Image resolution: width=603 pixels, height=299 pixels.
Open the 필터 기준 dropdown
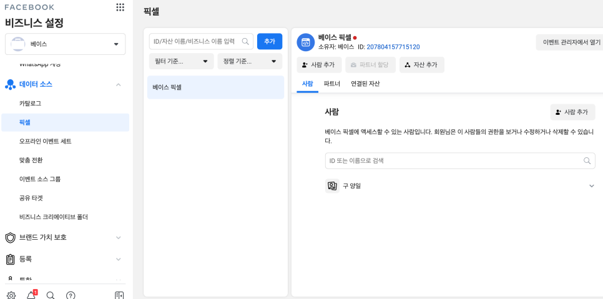(182, 61)
